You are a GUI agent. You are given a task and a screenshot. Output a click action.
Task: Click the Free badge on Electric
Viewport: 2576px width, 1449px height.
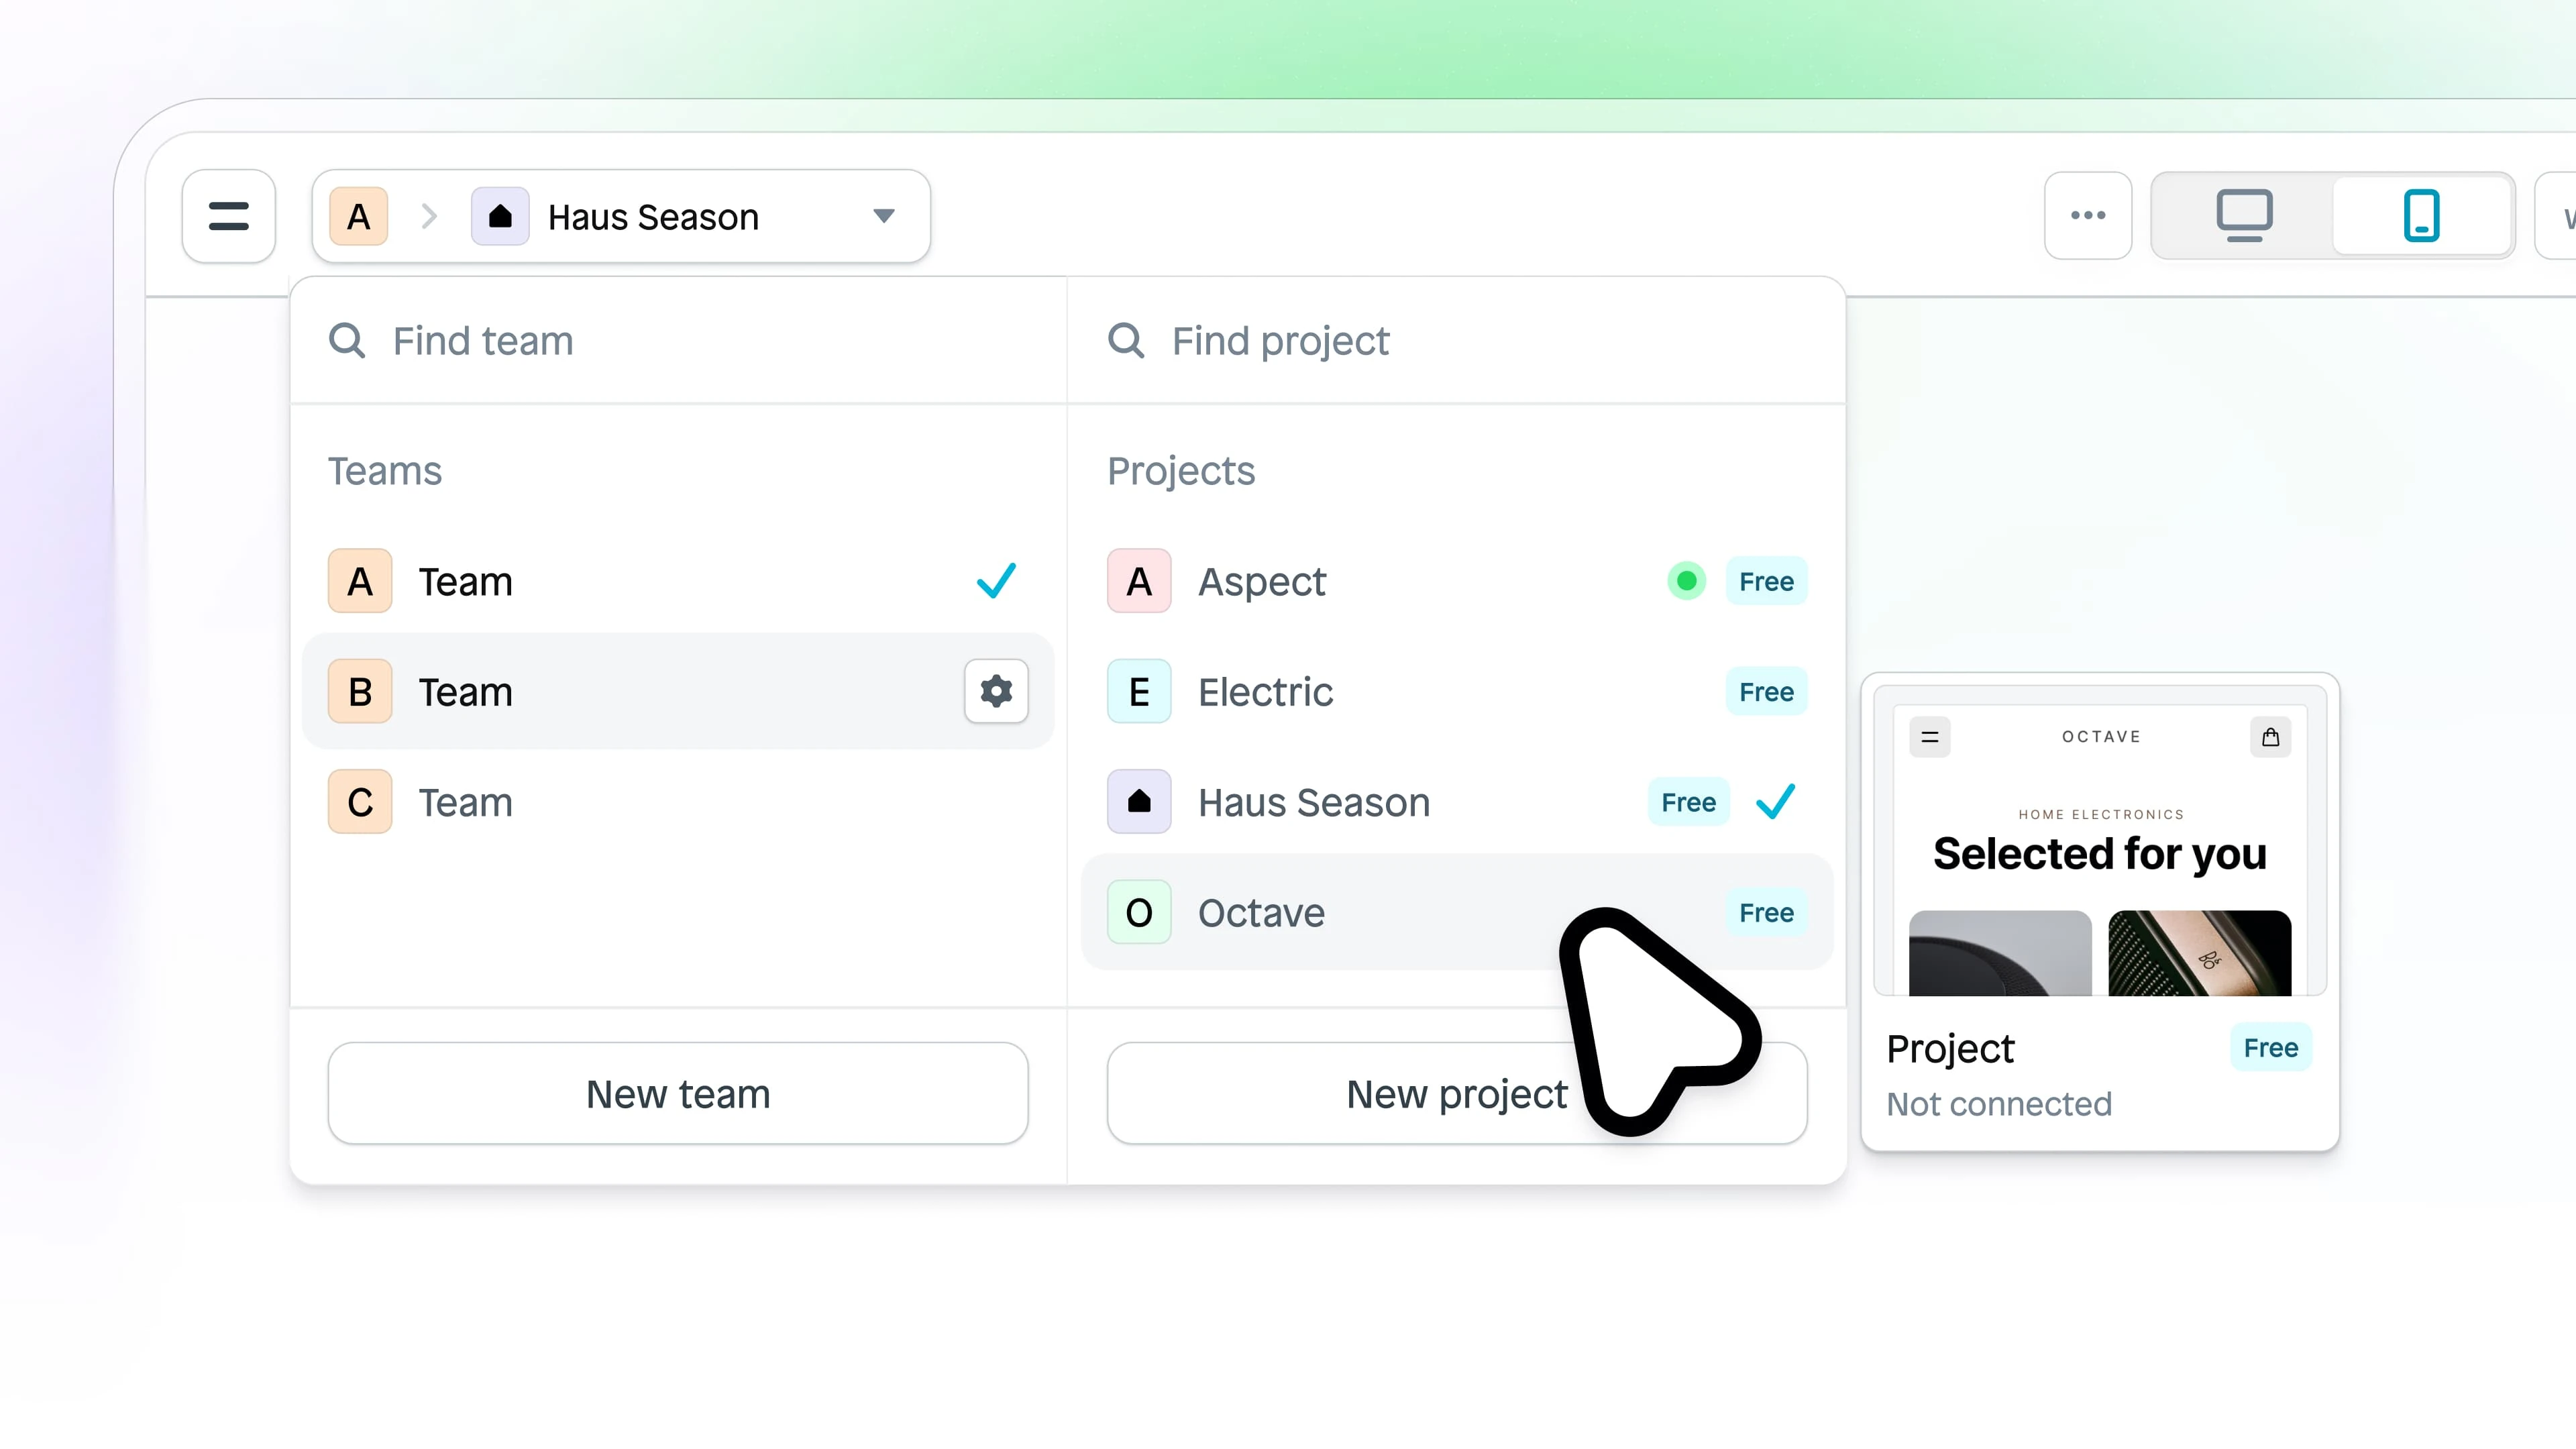point(1766,691)
